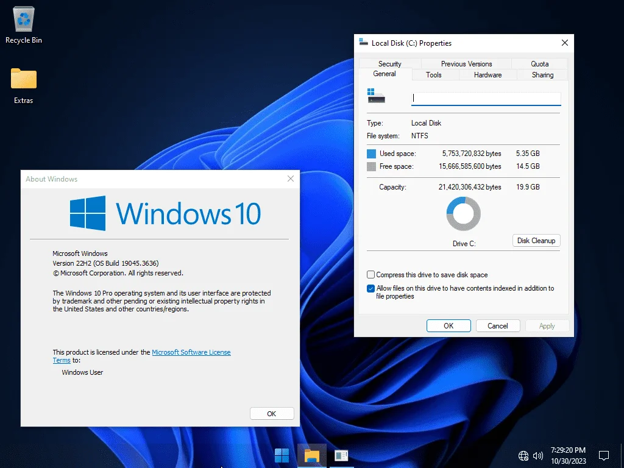Click the '5,753,720,832 bytes' used space value
The height and width of the screenshot is (468, 624).
(x=472, y=153)
